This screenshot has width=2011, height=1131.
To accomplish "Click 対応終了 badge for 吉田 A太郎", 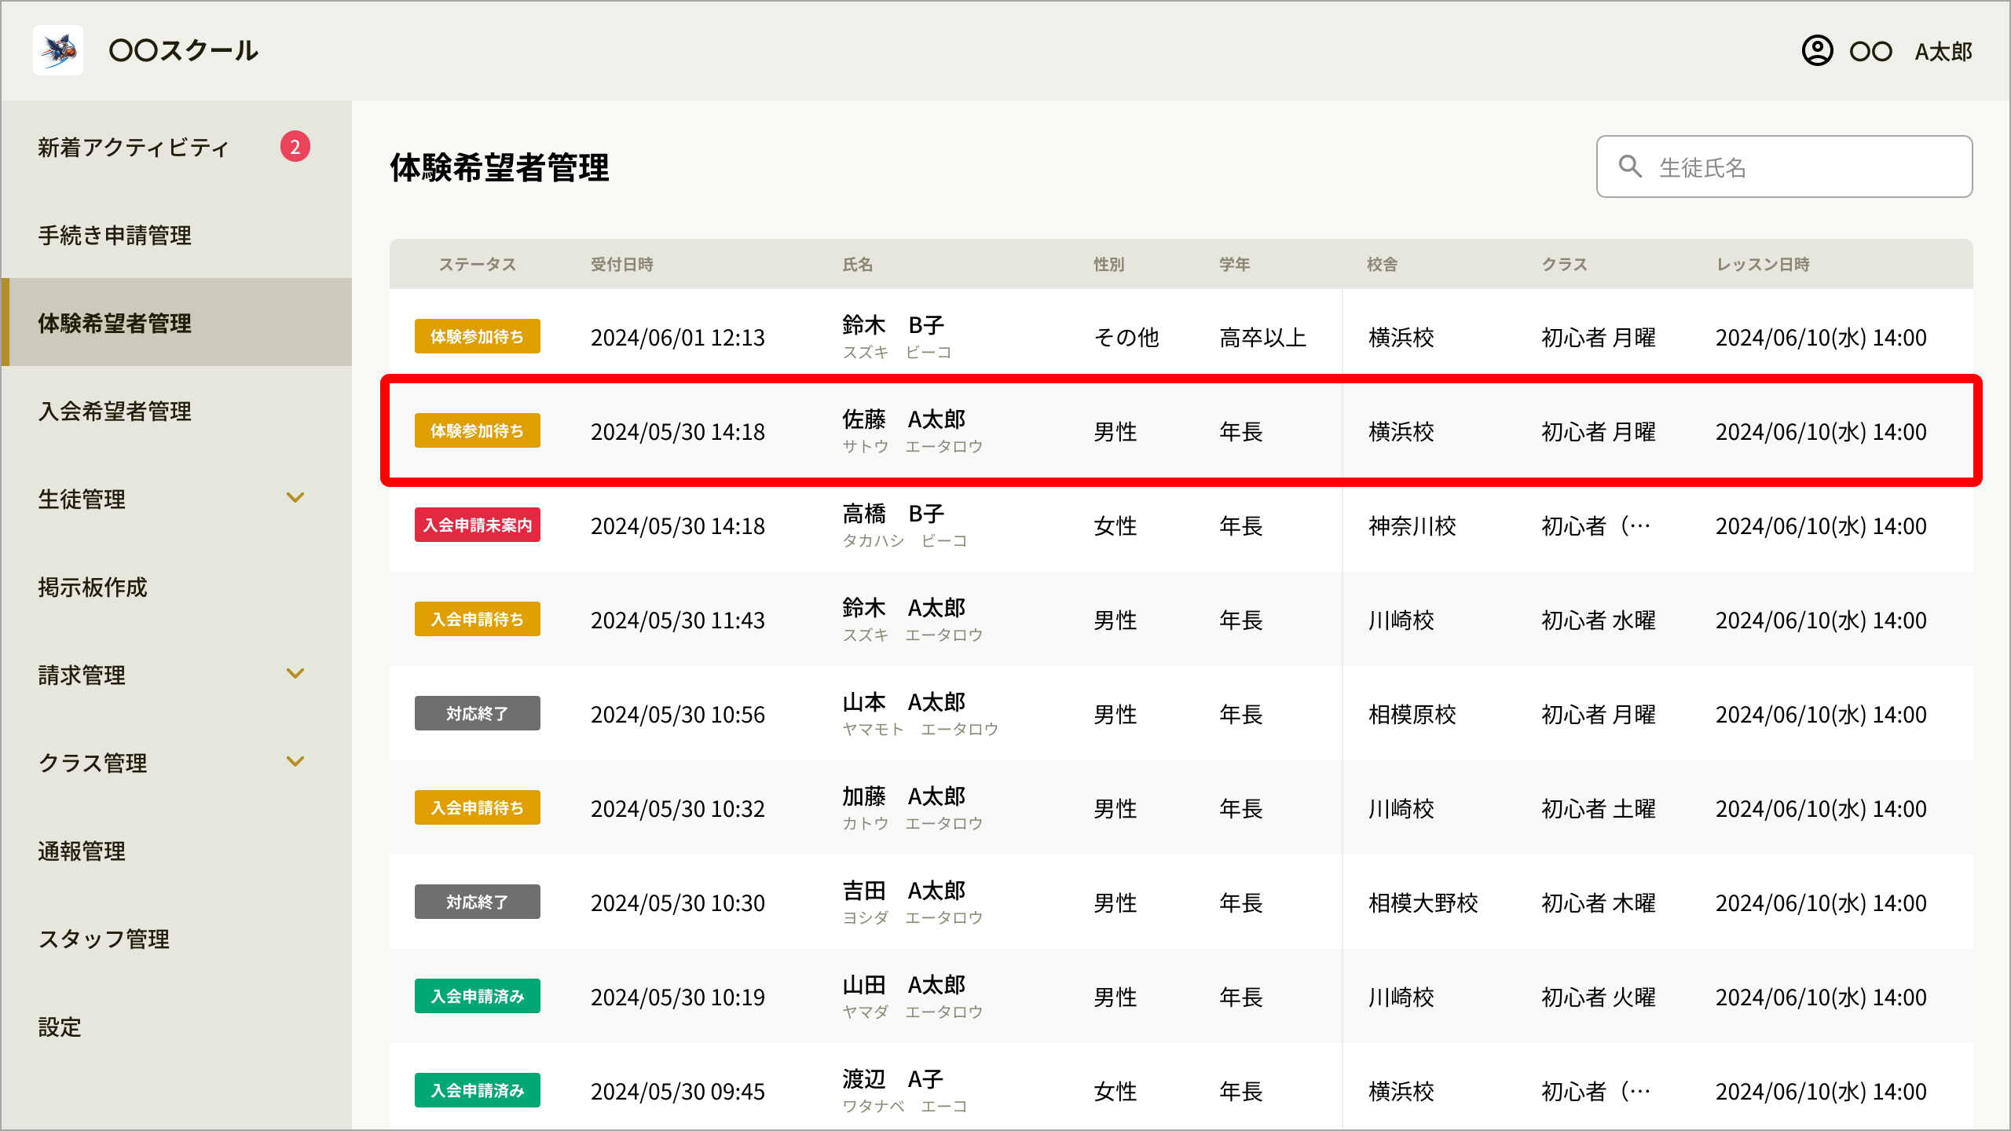I will pyautogui.click(x=478, y=902).
